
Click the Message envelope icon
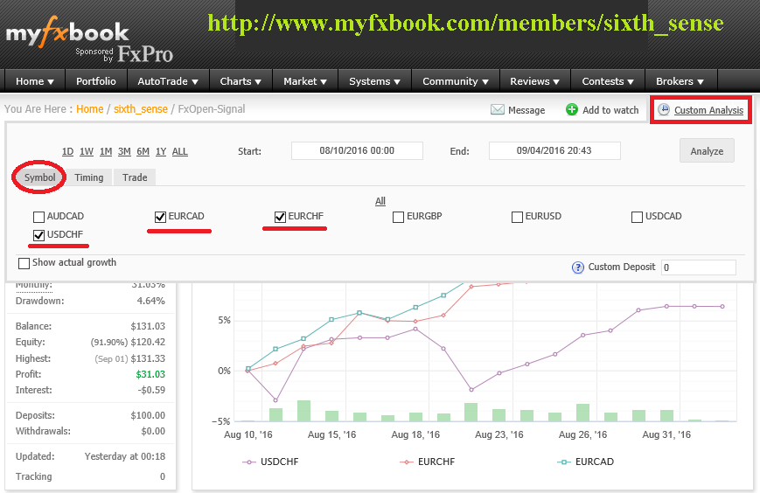click(x=498, y=110)
